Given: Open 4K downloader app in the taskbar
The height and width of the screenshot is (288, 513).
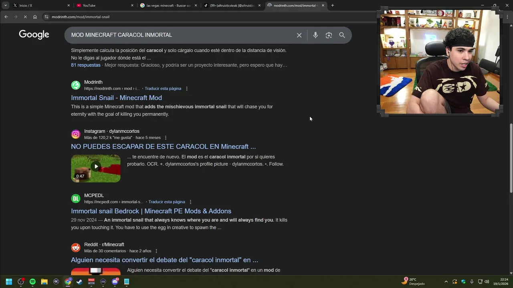Looking at the screenshot, I should click(56, 282).
